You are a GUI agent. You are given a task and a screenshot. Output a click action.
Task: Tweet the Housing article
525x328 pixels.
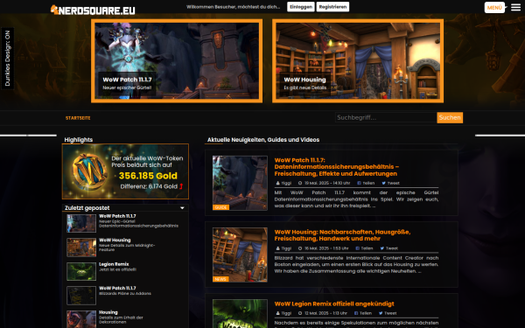pos(389,248)
